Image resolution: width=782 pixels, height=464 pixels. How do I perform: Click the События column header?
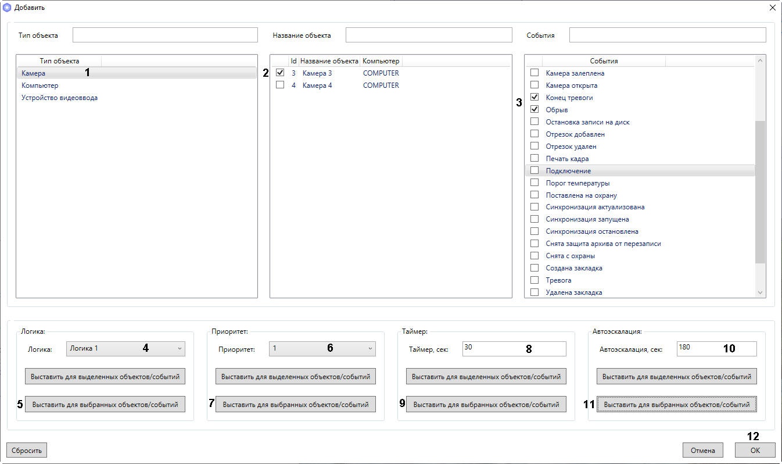pyautogui.click(x=604, y=61)
